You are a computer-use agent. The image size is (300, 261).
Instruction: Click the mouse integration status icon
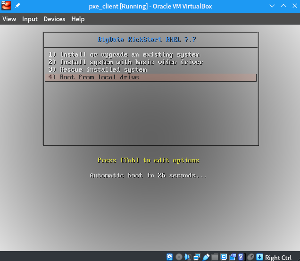250,257
